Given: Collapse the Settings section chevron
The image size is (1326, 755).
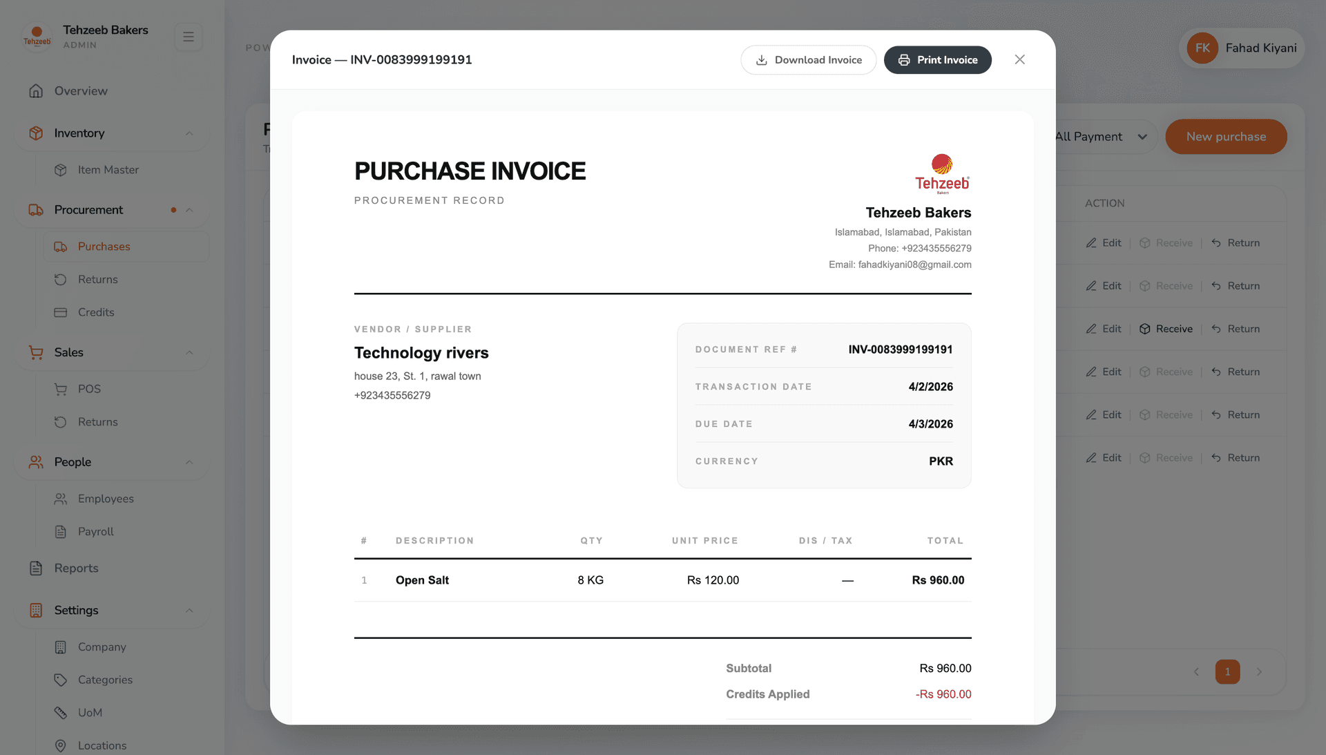Looking at the screenshot, I should pos(189,611).
